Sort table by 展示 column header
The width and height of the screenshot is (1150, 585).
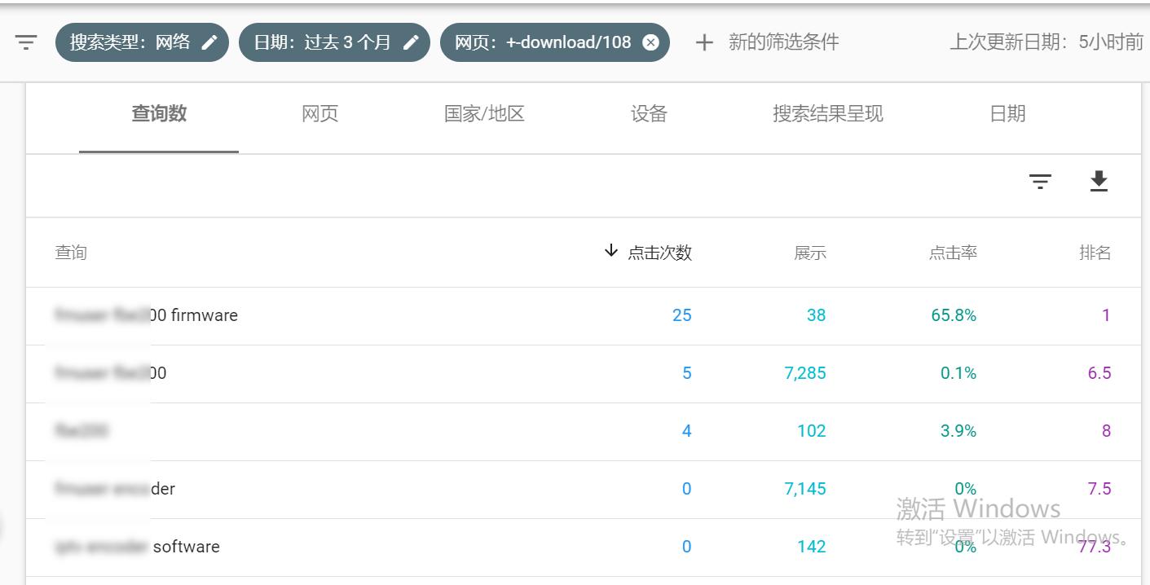pos(810,253)
